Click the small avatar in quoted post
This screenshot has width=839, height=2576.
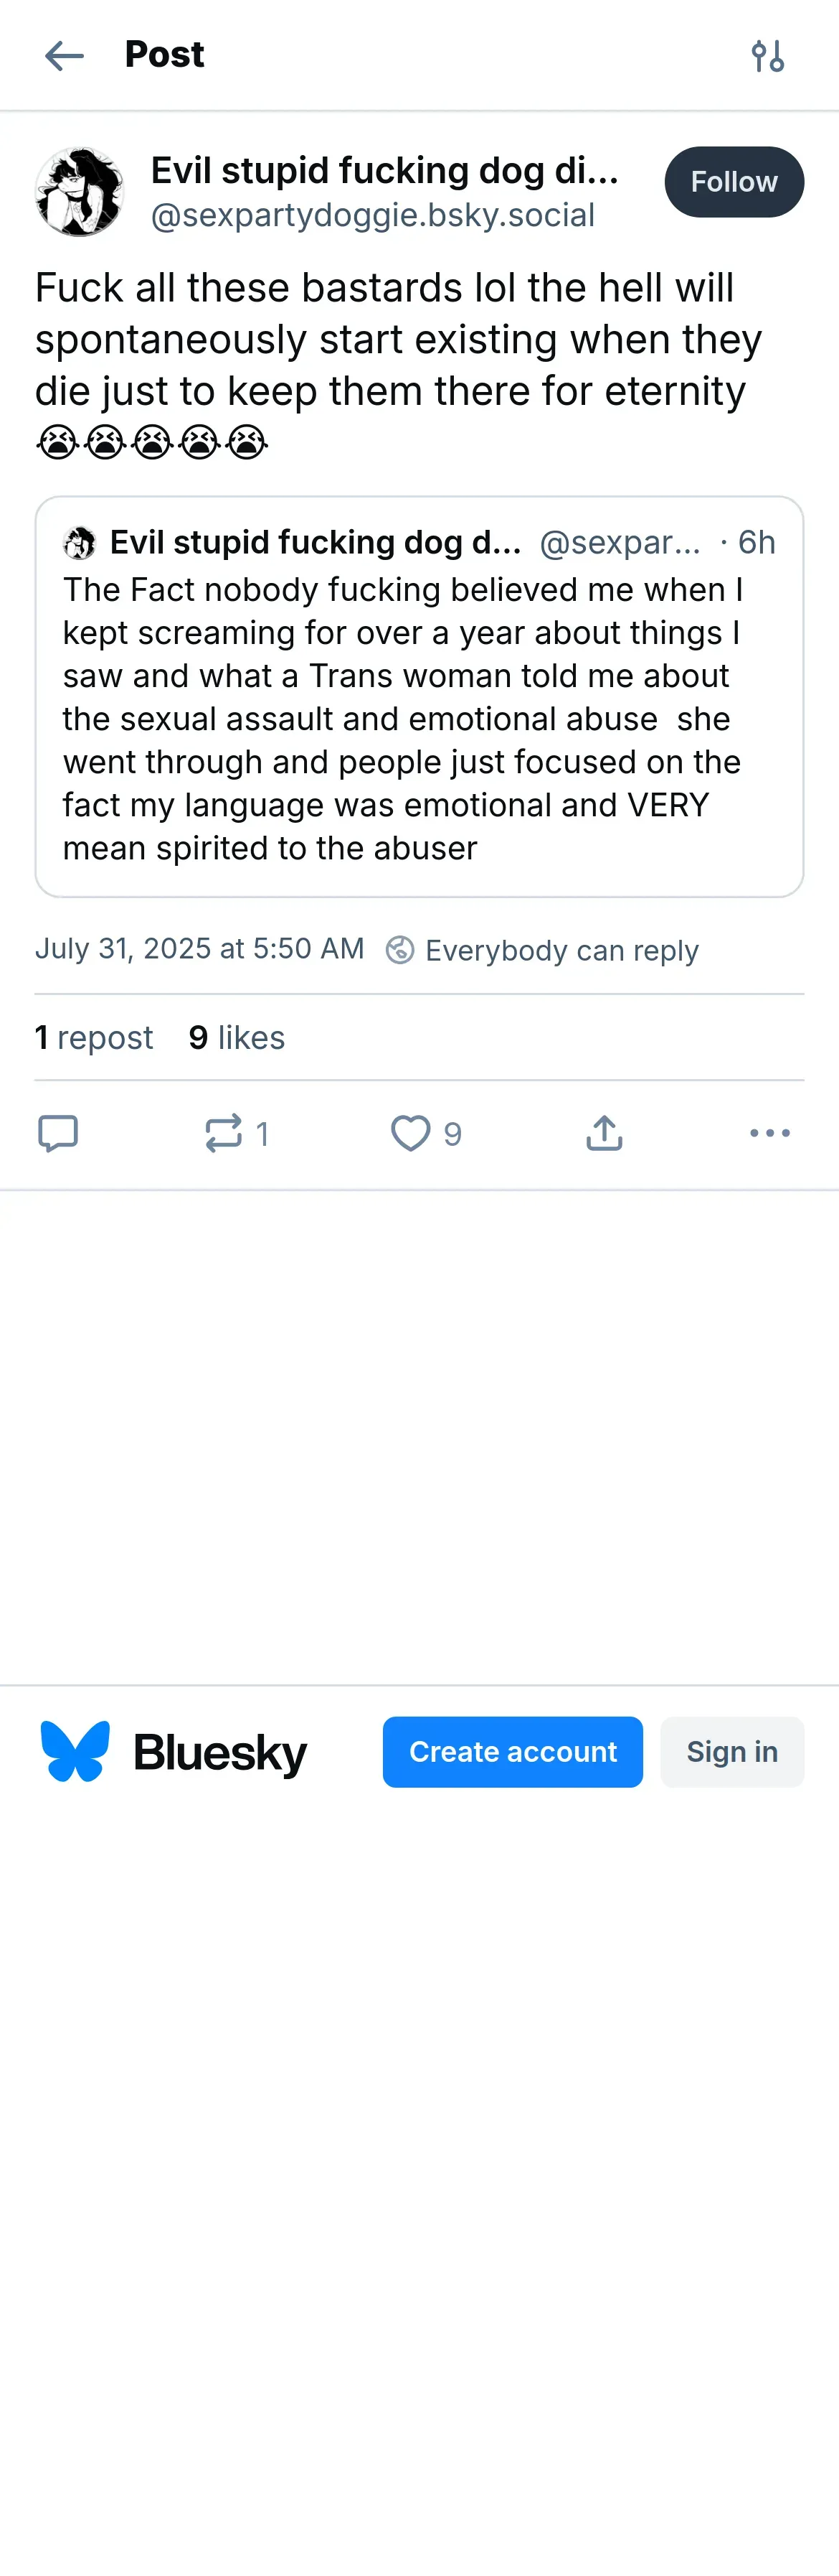click(x=80, y=543)
